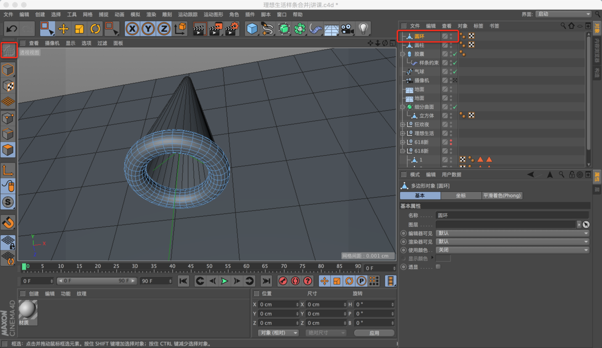This screenshot has height=348, width=602.
Task: Open the 文件 menu in menu bar
Action: point(8,15)
